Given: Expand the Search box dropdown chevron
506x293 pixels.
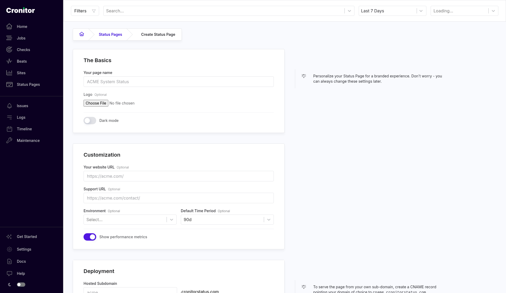Looking at the screenshot, I should [x=349, y=11].
